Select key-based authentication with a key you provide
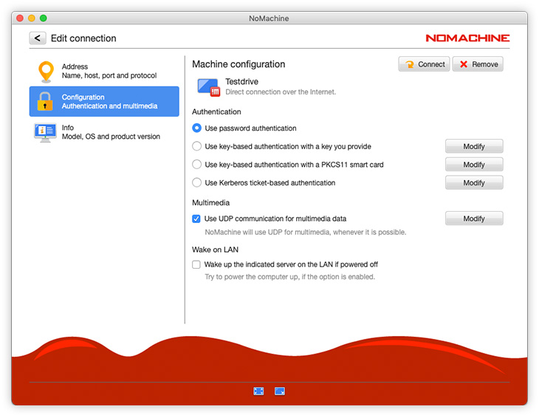Viewport: 539px width, 415px height. 196,146
